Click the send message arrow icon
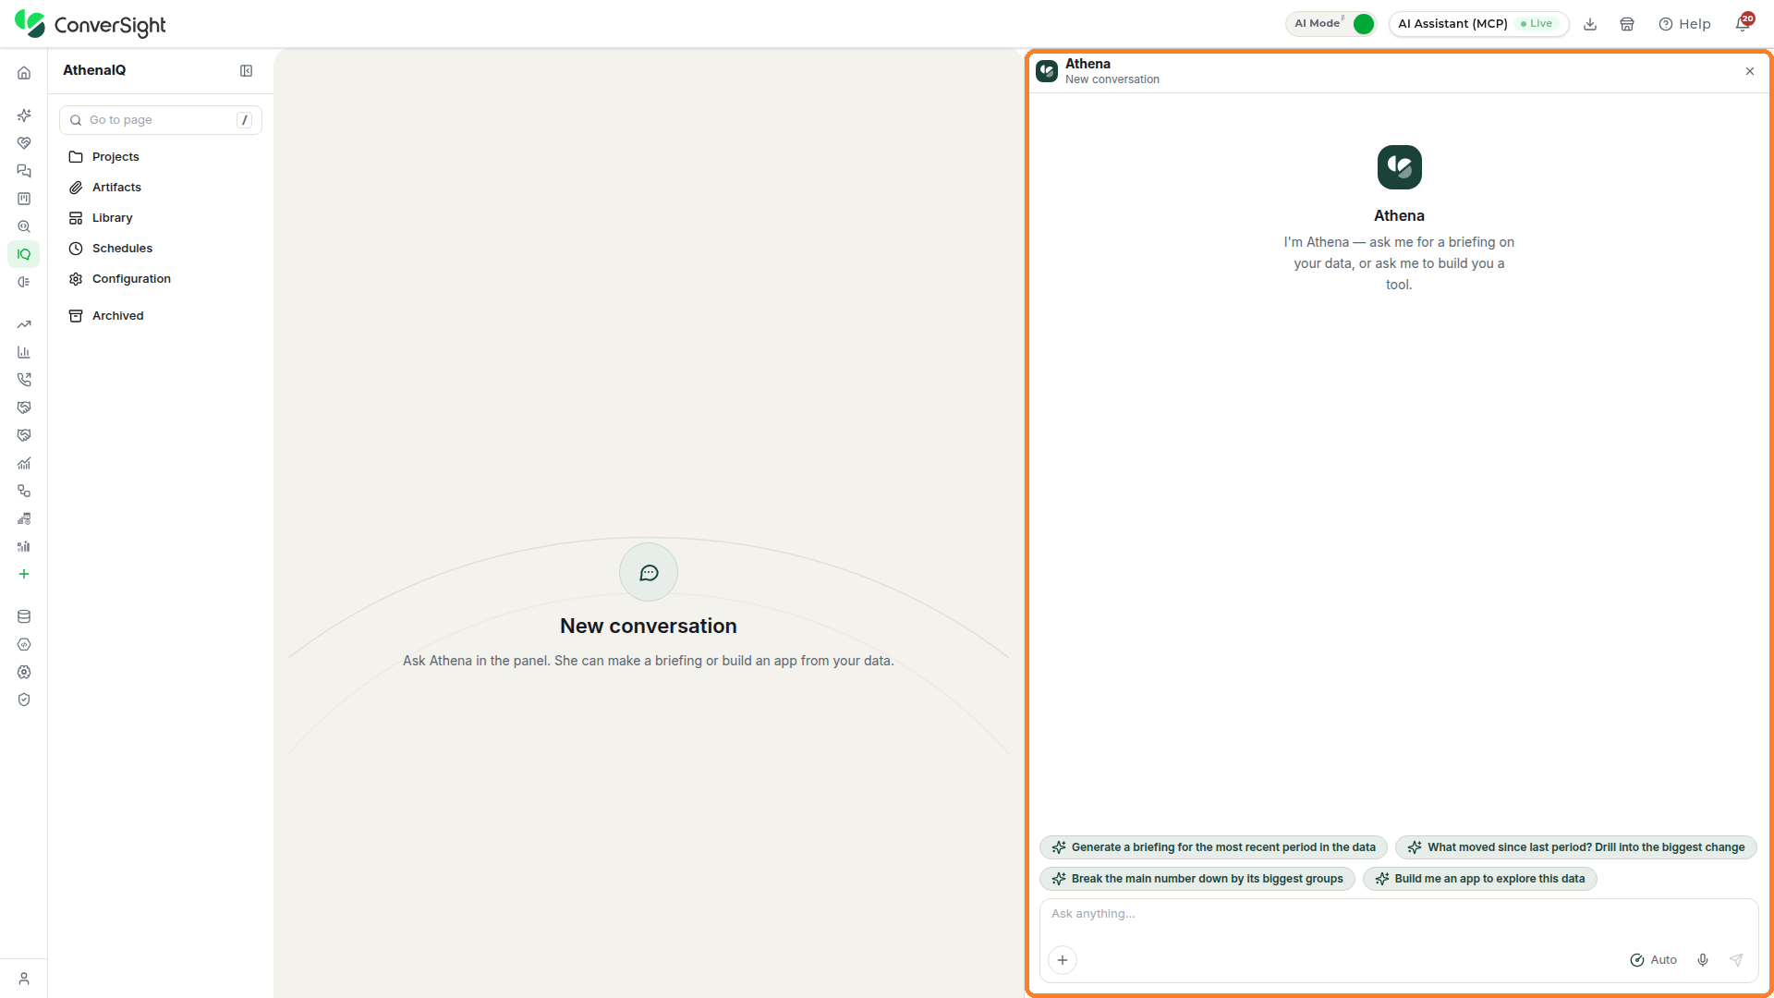The height and width of the screenshot is (998, 1774). click(x=1736, y=960)
